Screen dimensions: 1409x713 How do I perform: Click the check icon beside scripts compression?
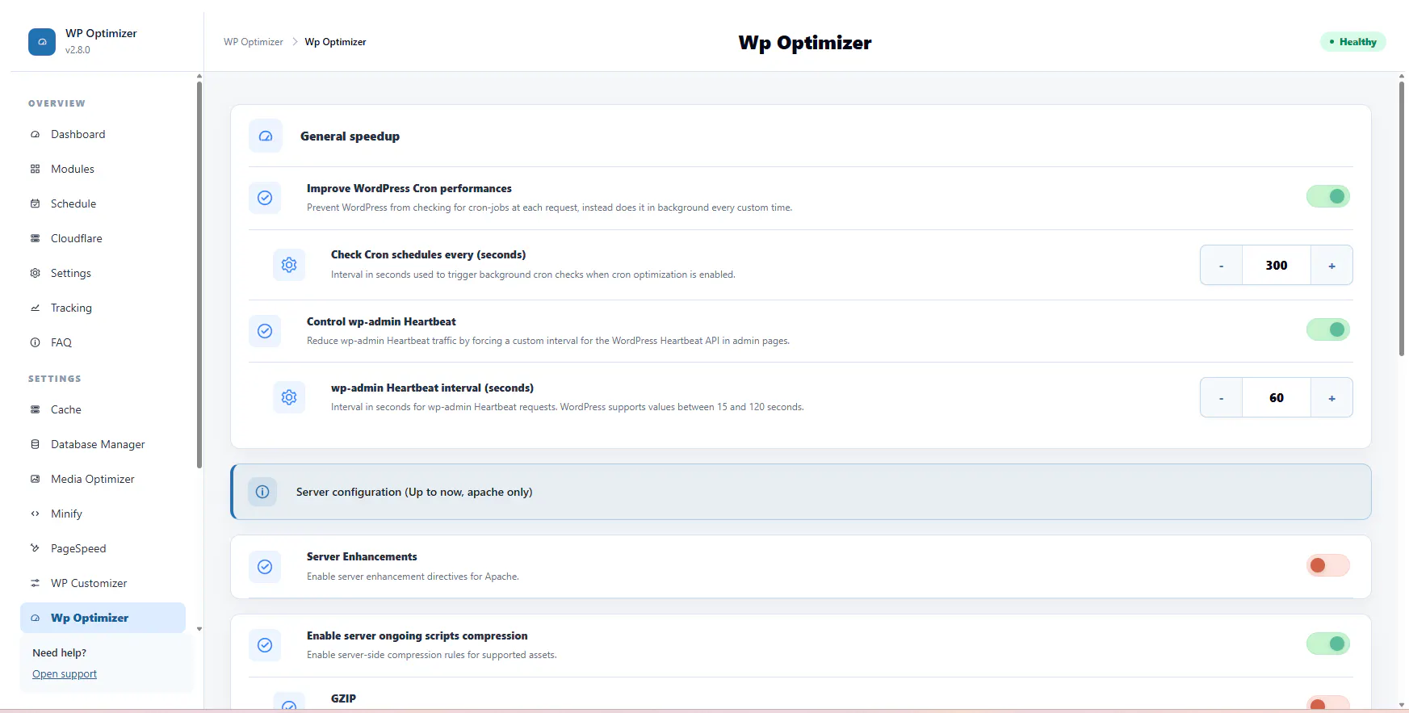pyautogui.click(x=265, y=645)
